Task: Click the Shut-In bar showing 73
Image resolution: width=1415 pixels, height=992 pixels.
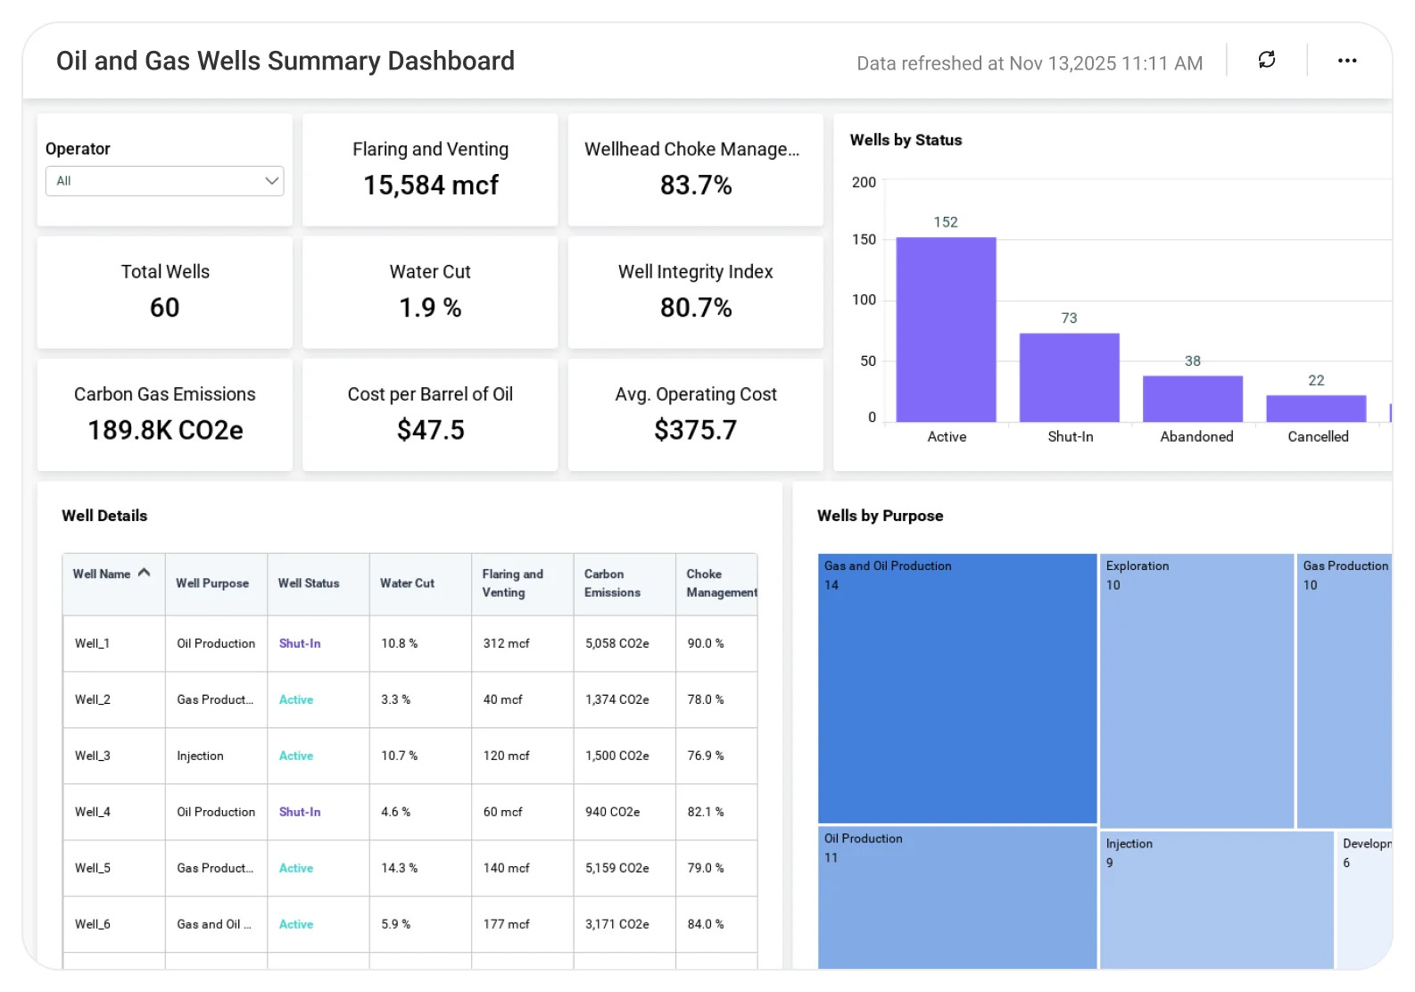Action: click(x=1069, y=377)
